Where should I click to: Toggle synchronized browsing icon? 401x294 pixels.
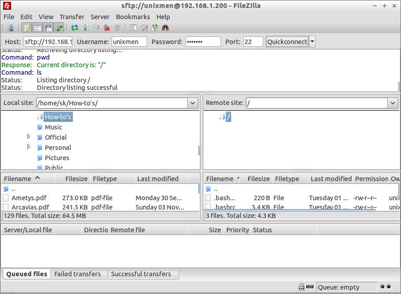click(155, 28)
